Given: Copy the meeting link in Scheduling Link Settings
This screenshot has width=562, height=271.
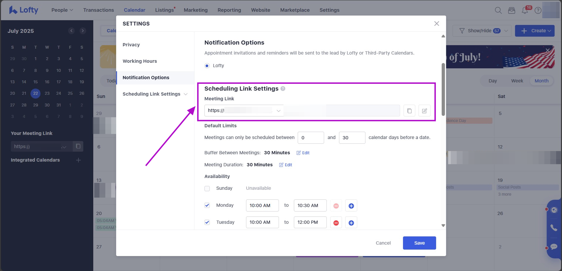Looking at the screenshot, I should pyautogui.click(x=409, y=111).
